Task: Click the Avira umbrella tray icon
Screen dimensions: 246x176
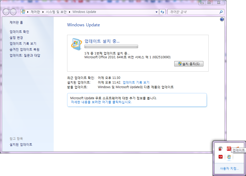Action: click(229, 149)
